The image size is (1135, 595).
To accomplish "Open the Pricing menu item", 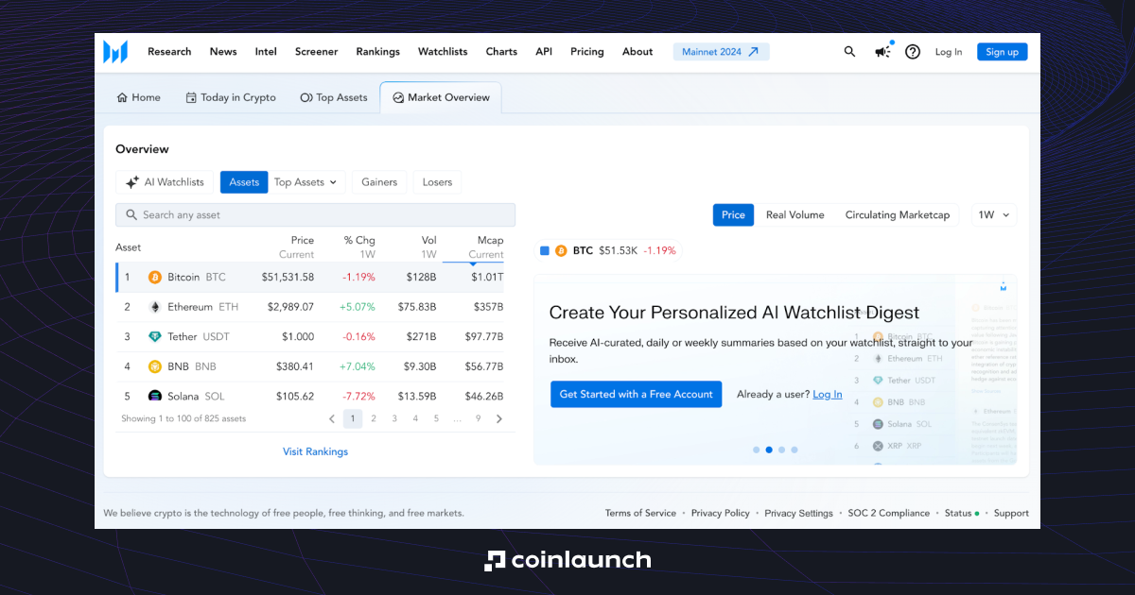I will point(586,52).
